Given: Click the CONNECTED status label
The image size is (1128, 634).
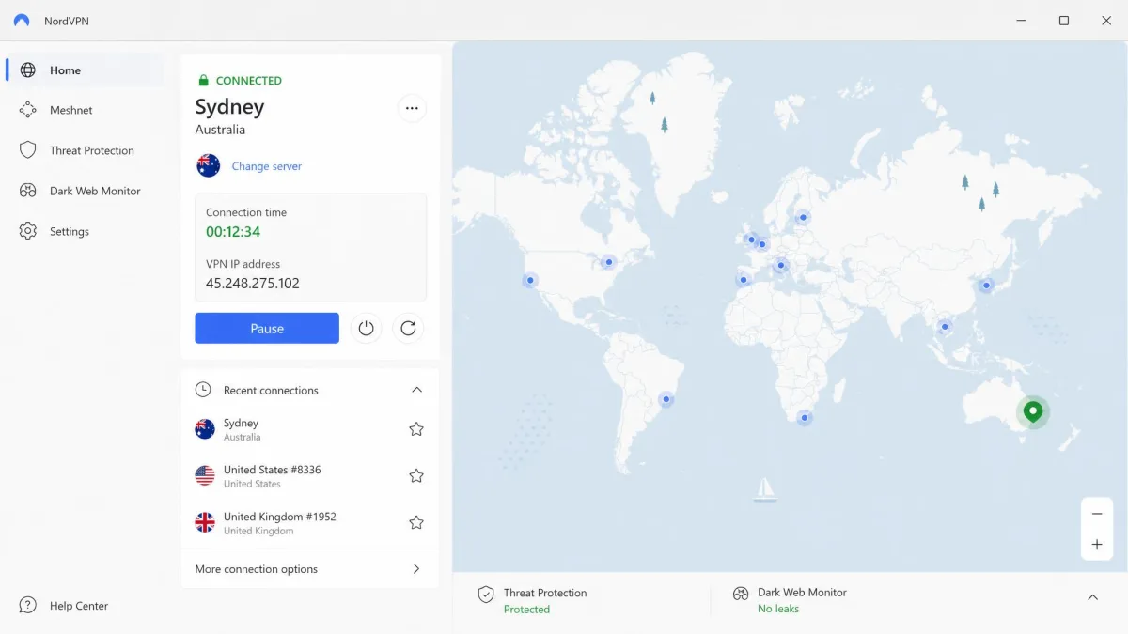Looking at the screenshot, I should (x=249, y=81).
